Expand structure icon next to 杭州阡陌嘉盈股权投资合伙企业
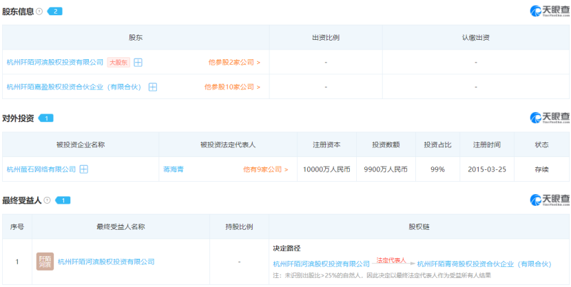 153,87
